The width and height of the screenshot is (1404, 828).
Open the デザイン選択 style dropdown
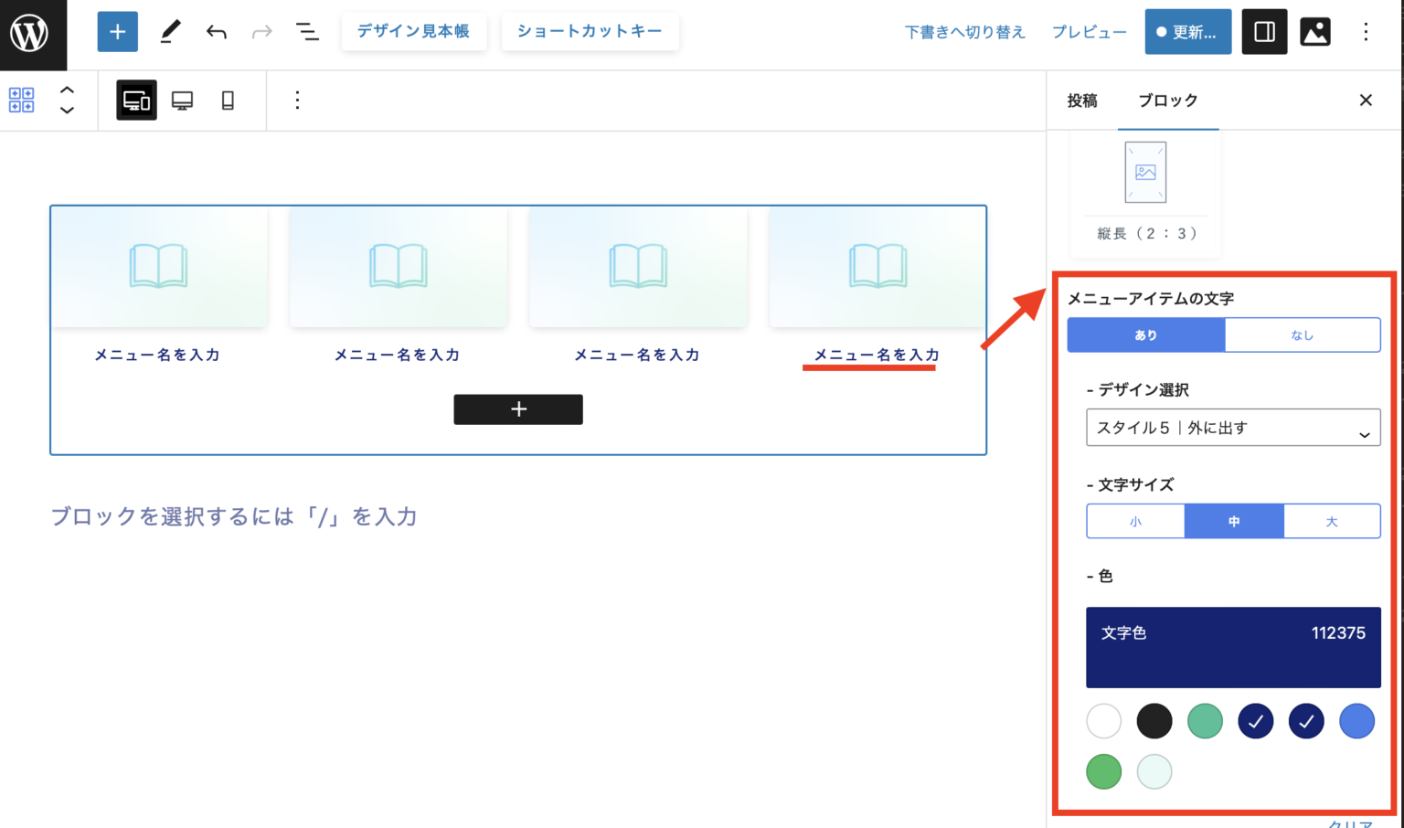pyautogui.click(x=1233, y=427)
